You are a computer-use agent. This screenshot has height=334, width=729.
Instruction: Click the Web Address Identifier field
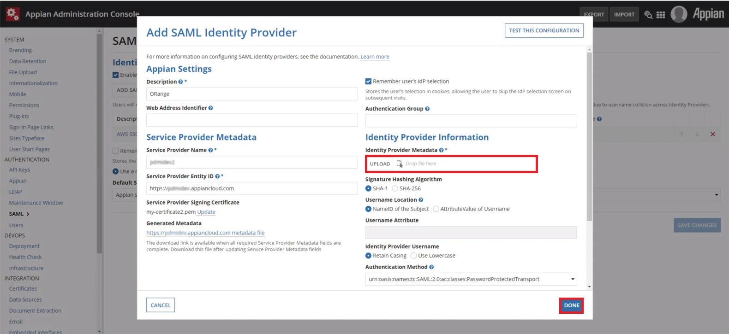pyautogui.click(x=251, y=120)
